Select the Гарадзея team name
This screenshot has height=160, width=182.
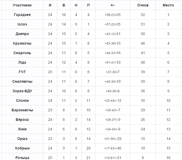[x=22, y=15]
